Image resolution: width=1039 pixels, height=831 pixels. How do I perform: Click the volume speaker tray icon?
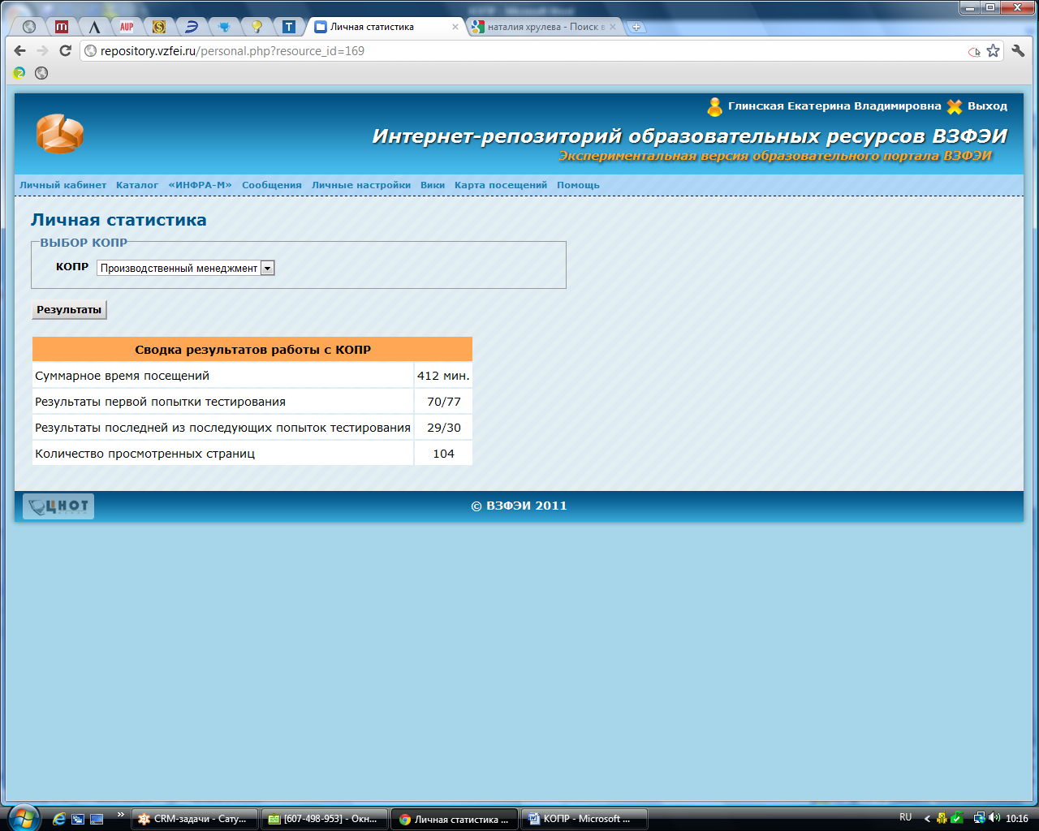(995, 818)
